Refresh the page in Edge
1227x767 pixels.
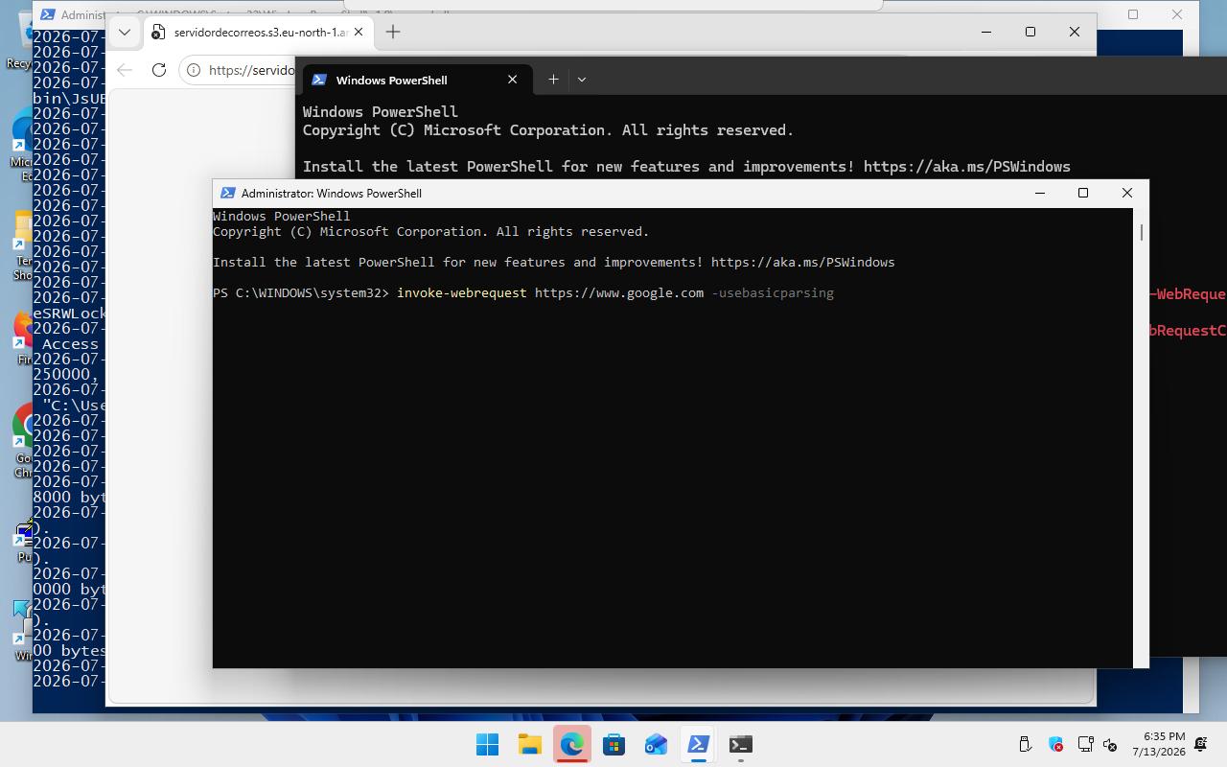[x=159, y=69]
